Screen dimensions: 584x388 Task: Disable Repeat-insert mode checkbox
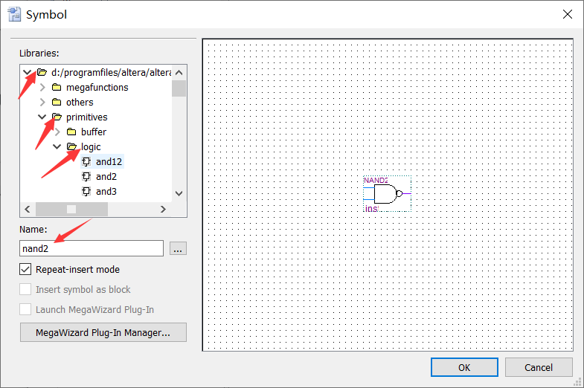tap(25, 269)
